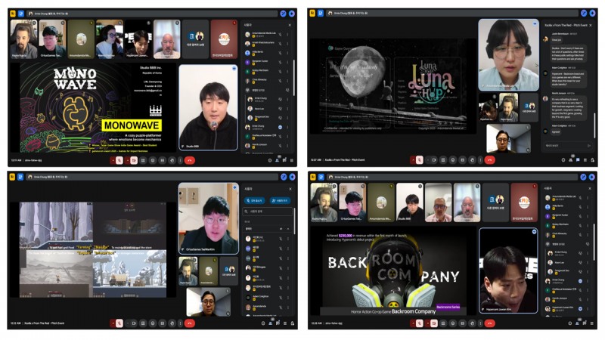Click the '모두 음소거' mute all button
Image resolution: width=605 pixels, height=340 pixels.
[x=256, y=201]
